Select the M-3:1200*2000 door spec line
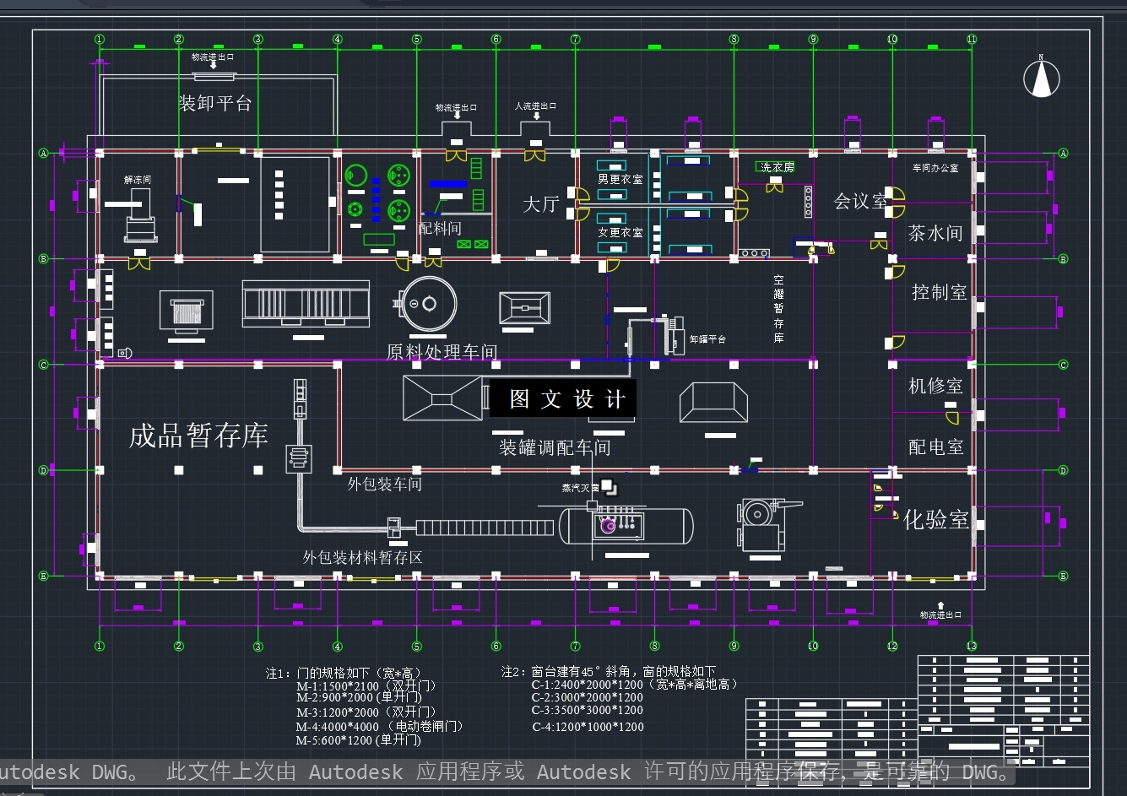1127x796 pixels. pyautogui.click(x=366, y=712)
